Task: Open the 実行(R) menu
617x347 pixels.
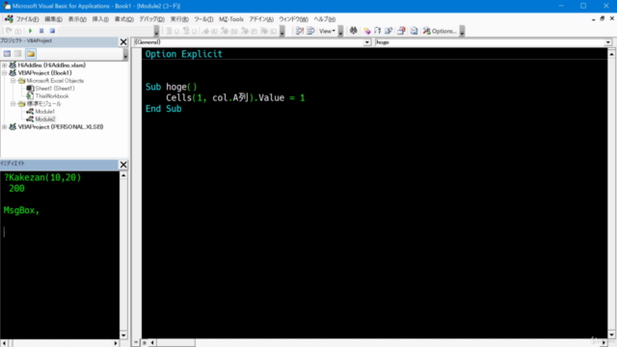Action: click(x=179, y=19)
